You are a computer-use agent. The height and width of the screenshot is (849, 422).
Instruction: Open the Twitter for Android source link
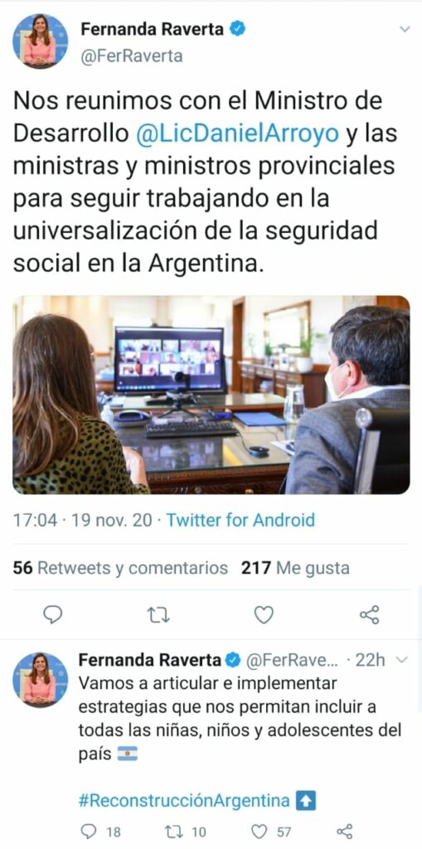[240, 521]
